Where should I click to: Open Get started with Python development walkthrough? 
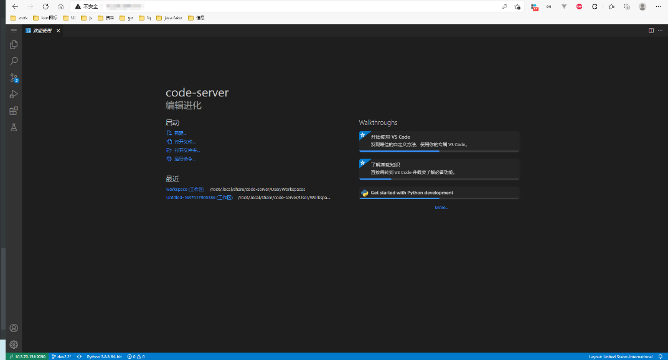[x=440, y=193]
